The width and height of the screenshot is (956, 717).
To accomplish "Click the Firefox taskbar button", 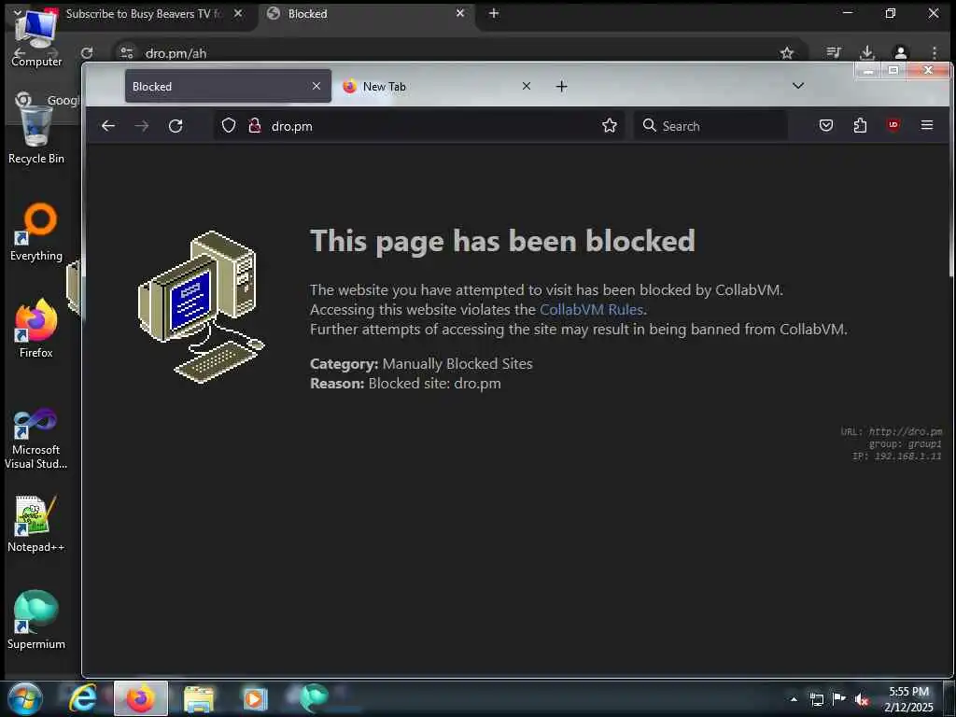I will click(141, 698).
